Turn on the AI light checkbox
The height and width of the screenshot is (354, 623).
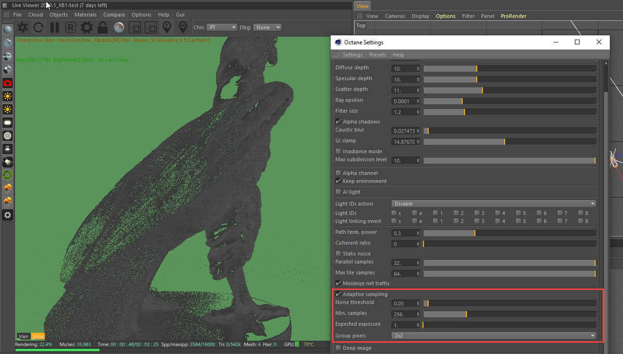point(338,192)
